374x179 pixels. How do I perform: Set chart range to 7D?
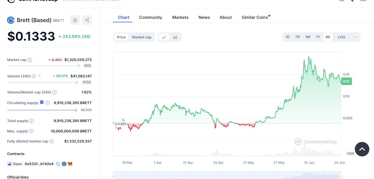298,37
